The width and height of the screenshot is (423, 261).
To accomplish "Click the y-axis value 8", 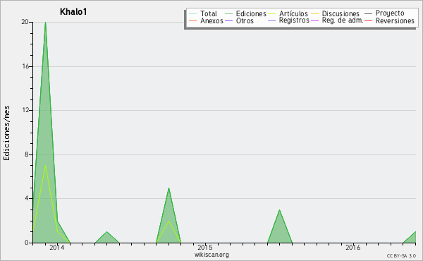I will [x=27, y=154].
